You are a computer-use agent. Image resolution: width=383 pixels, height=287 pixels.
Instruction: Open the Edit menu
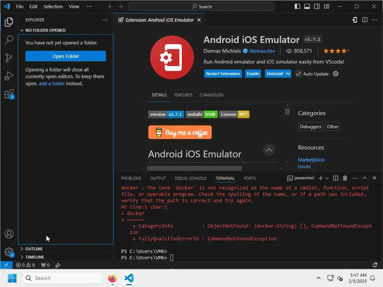tap(33, 6)
